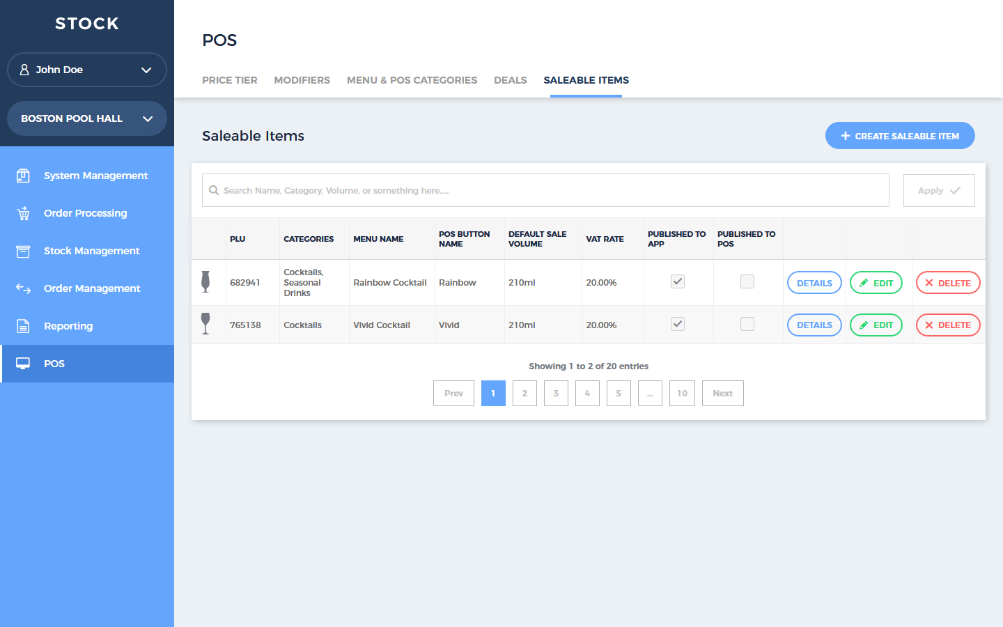Enable Published to POS for Vivid Cocktail

(x=747, y=324)
